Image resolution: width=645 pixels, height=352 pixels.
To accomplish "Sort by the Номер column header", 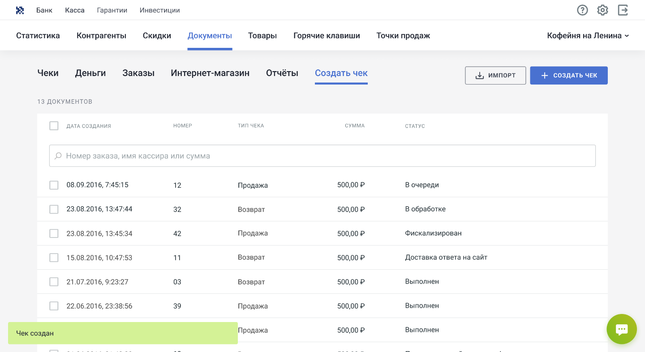I will pyautogui.click(x=183, y=126).
